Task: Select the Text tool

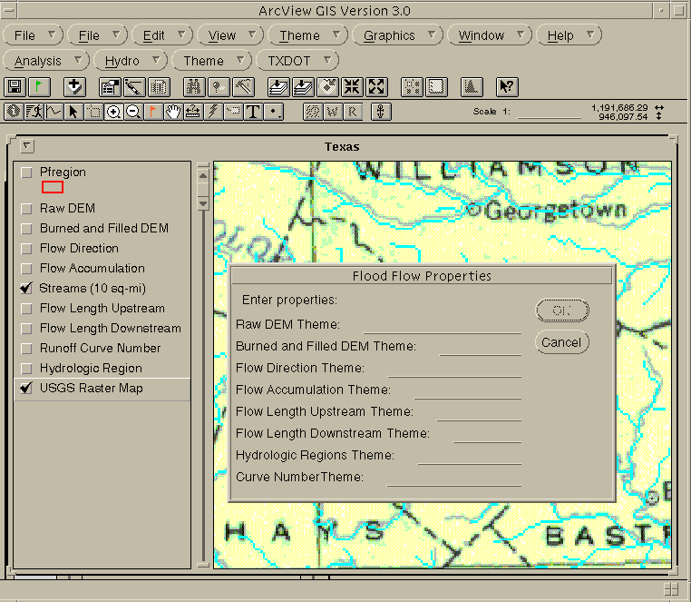Action: (252, 112)
